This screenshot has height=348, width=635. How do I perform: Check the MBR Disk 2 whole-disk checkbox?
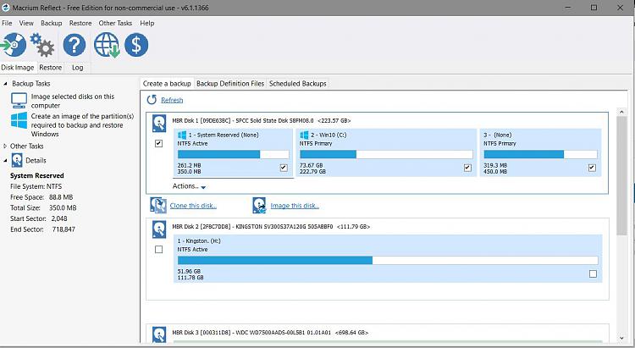tap(159, 250)
